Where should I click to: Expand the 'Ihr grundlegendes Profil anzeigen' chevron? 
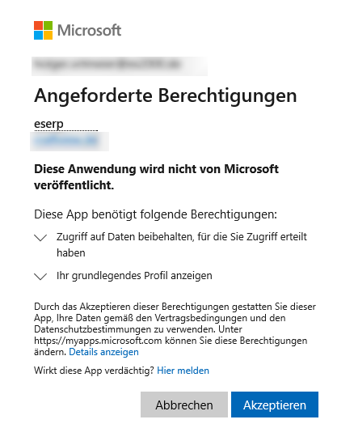(x=40, y=276)
